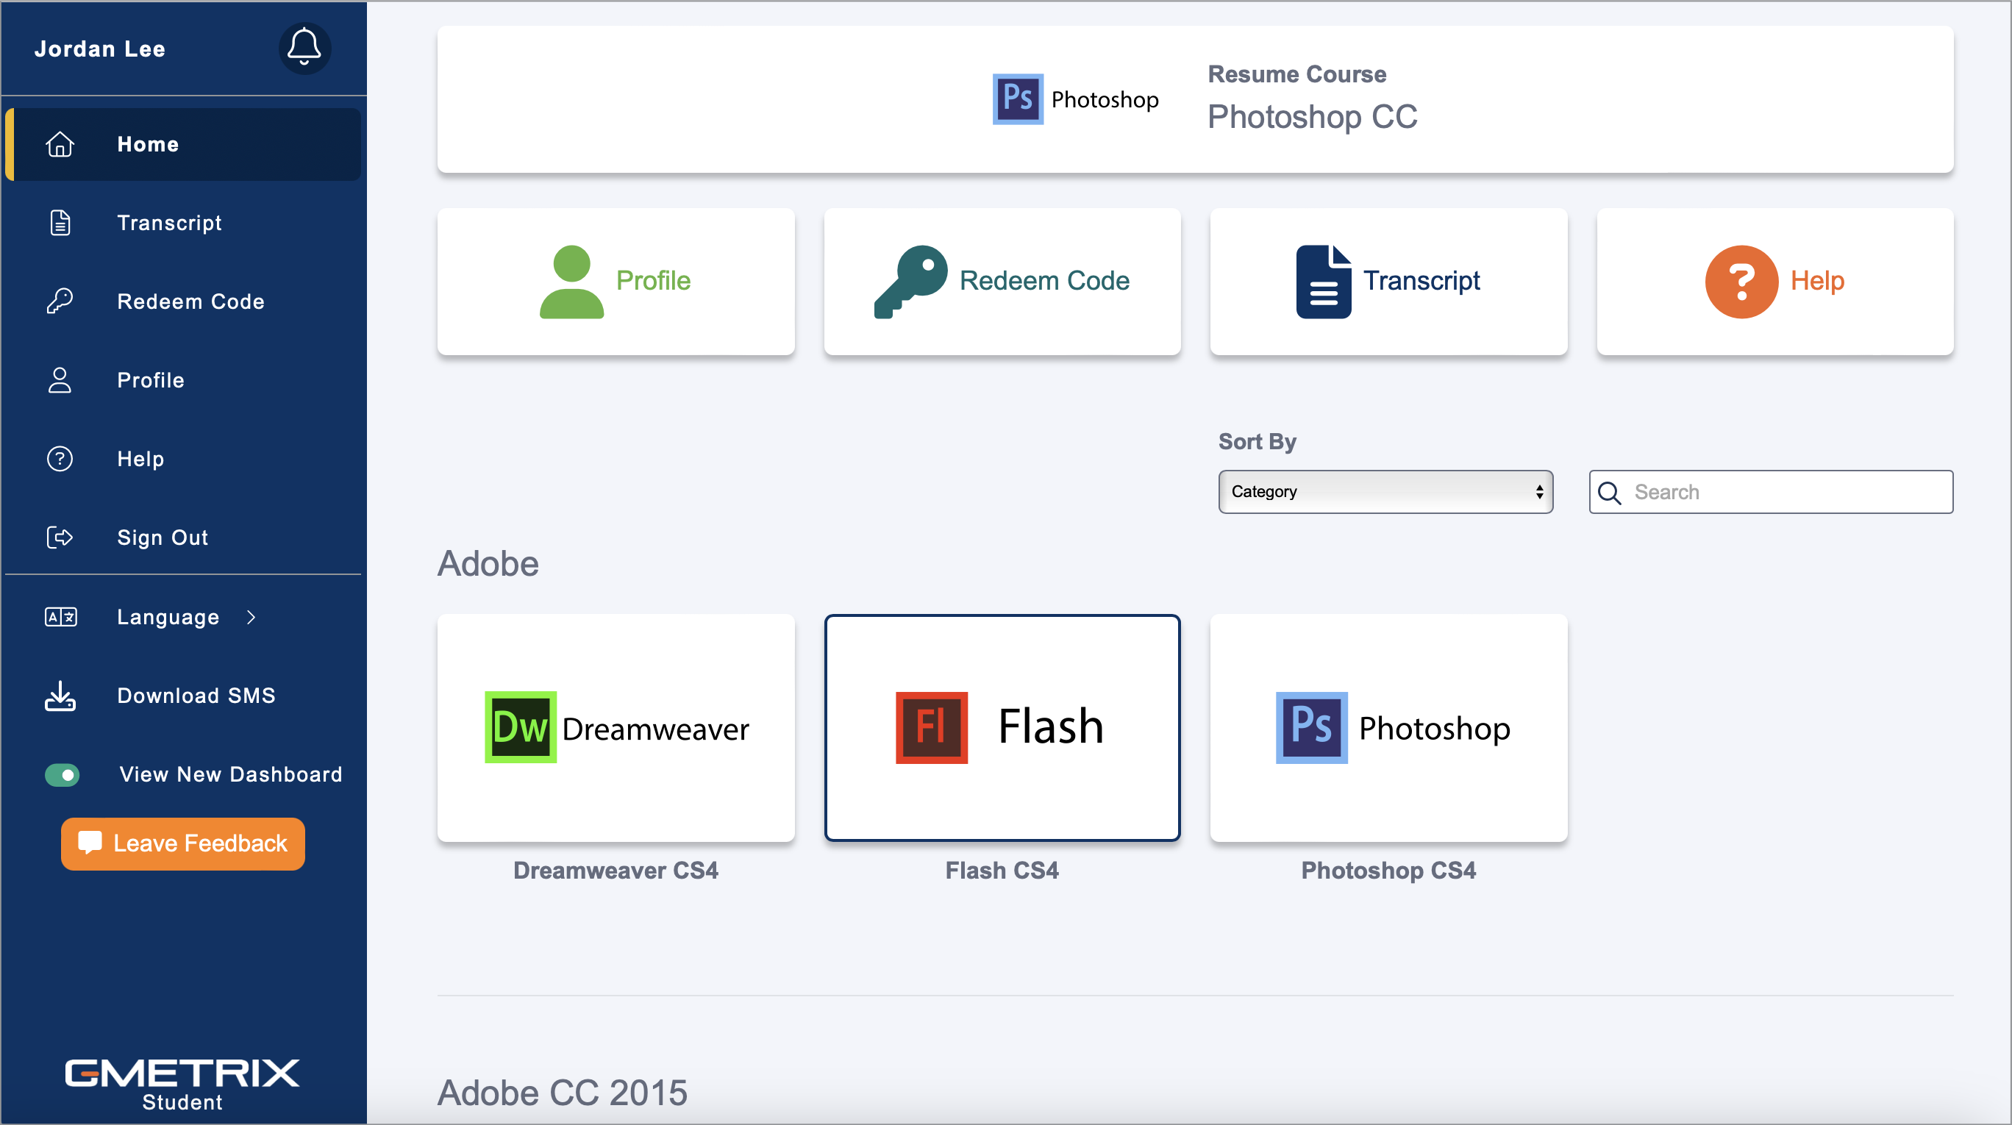2012x1125 pixels.
Task: Select Profile in the sidebar menu
Action: click(150, 380)
